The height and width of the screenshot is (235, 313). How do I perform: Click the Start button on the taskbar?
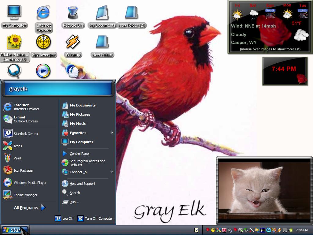(x=15, y=230)
